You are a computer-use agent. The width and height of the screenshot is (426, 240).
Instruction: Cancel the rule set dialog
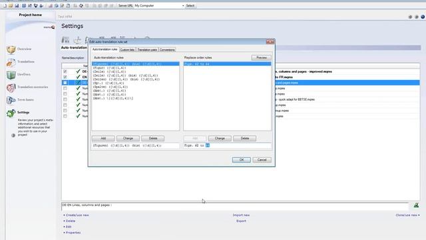tap(262, 160)
